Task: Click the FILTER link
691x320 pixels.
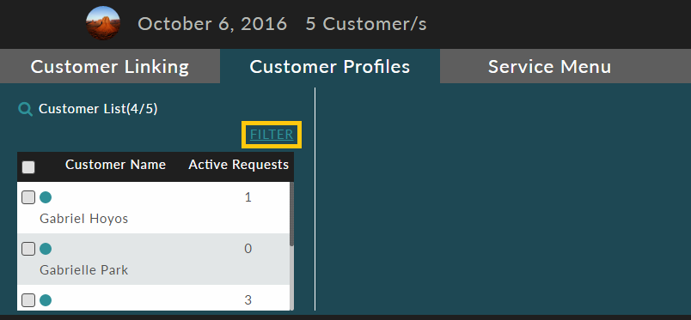Action: 272,135
